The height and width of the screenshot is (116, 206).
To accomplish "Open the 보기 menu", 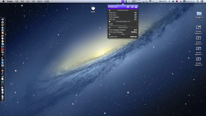I will click(28, 1).
